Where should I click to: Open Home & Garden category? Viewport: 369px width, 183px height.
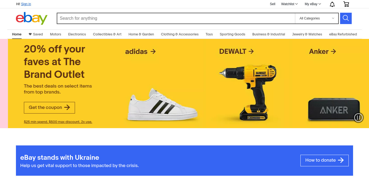point(141,34)
